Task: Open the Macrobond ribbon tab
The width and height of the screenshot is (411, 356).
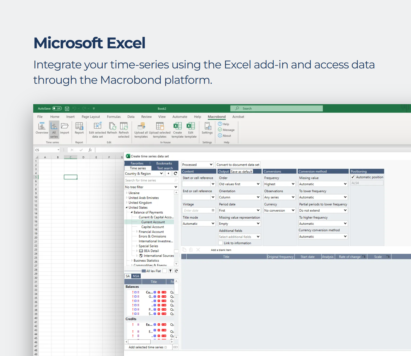Action: (217, 117)
